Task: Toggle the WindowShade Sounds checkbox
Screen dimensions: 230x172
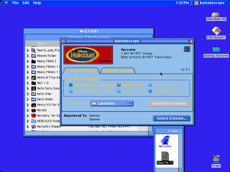Action: click(x=71, y=91)
